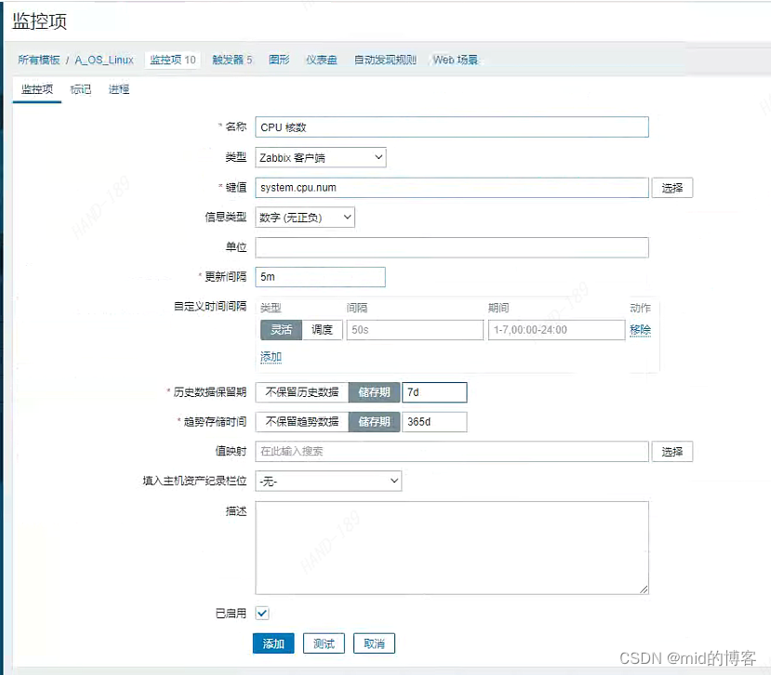Click the 添加 link under custom intervals
Image resolution: width=771 pixels, height=675 pixels.
(x=271, y=357)
